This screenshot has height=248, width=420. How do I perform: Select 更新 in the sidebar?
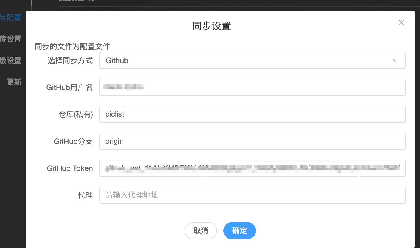pos(14,82)
